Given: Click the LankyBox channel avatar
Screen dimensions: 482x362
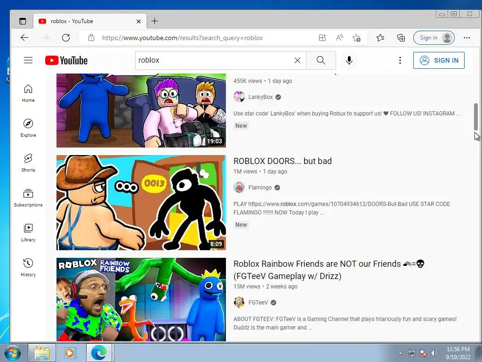Looking at the screenshot, I should [x=239, y=97].
